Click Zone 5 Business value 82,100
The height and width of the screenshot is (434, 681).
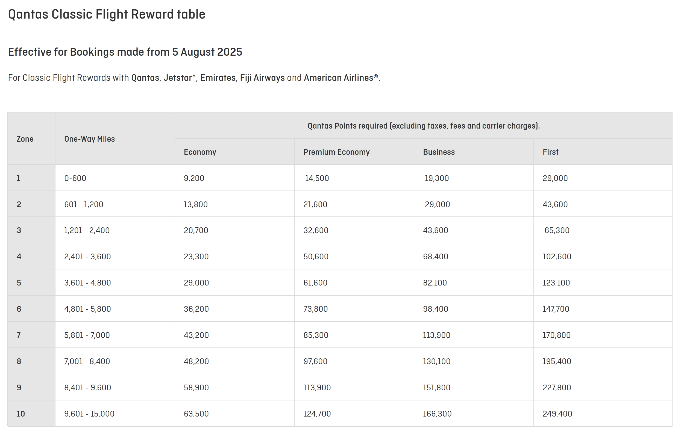click(x=435, y=283)
